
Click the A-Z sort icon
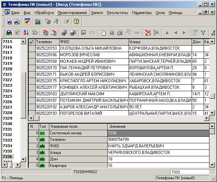[x=26, y=33]
